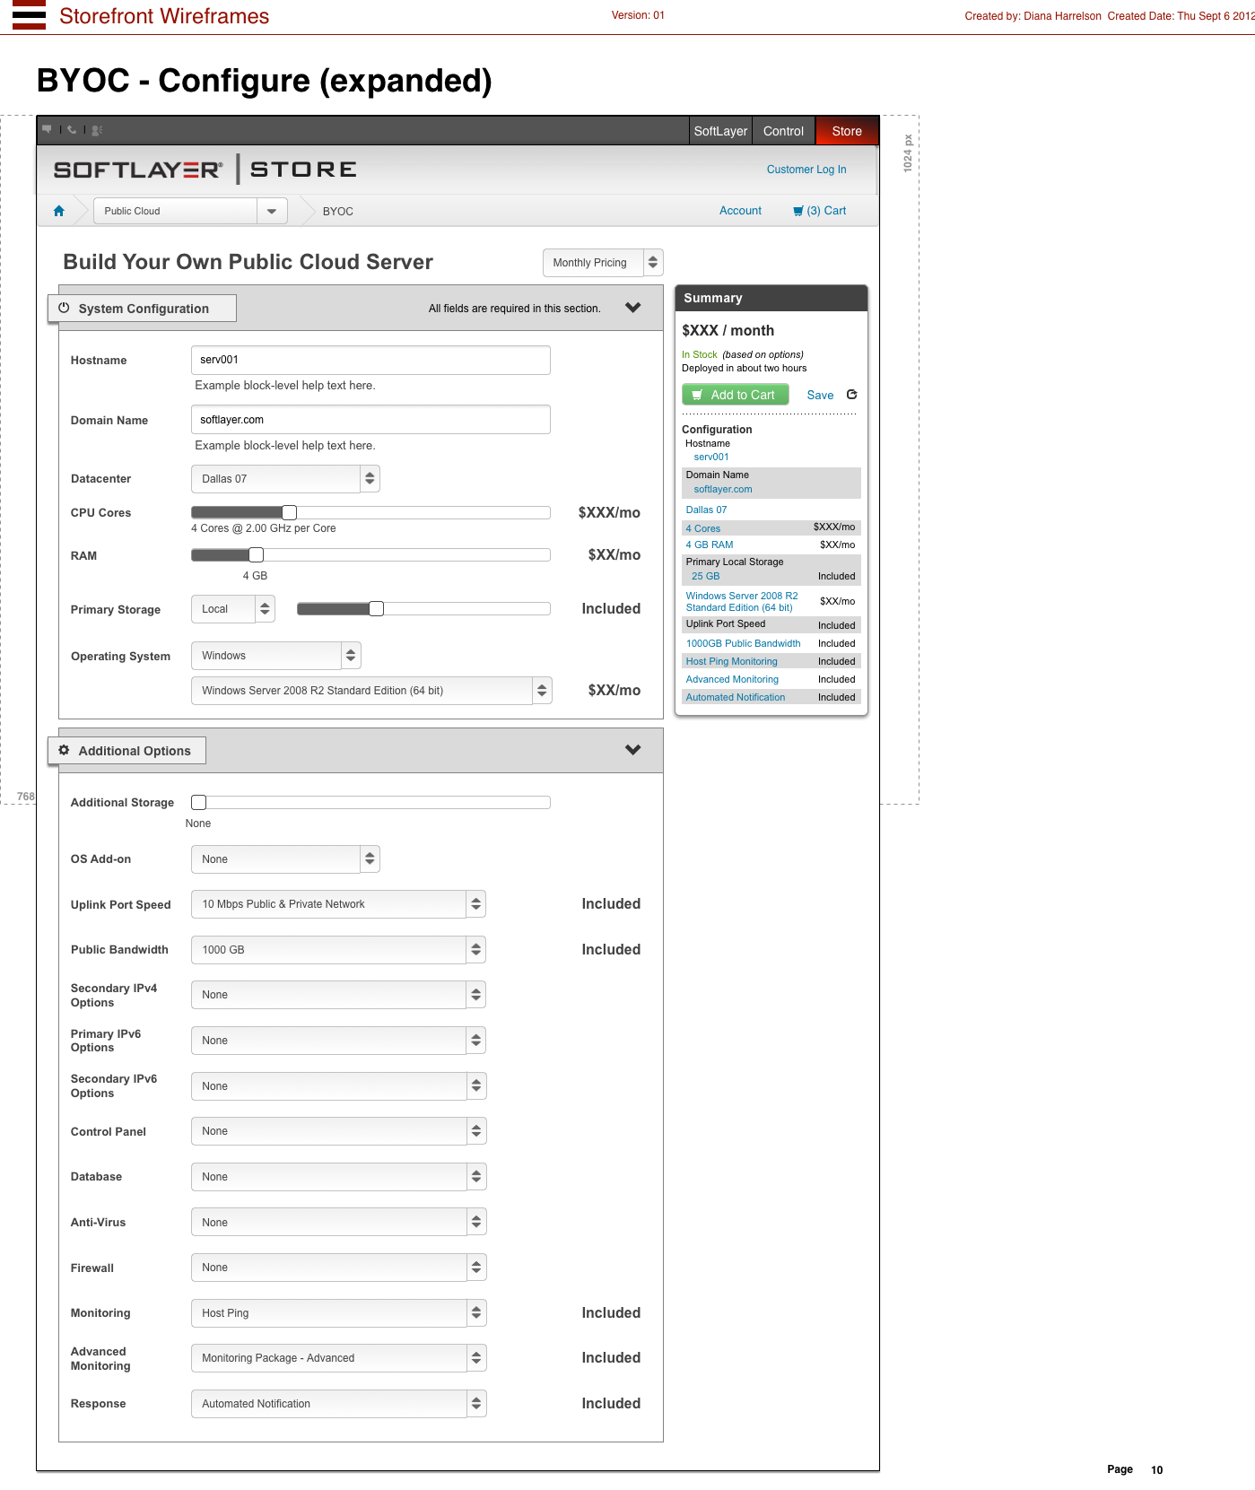Click the Advanced Monitoring summary link

point(732,679)
